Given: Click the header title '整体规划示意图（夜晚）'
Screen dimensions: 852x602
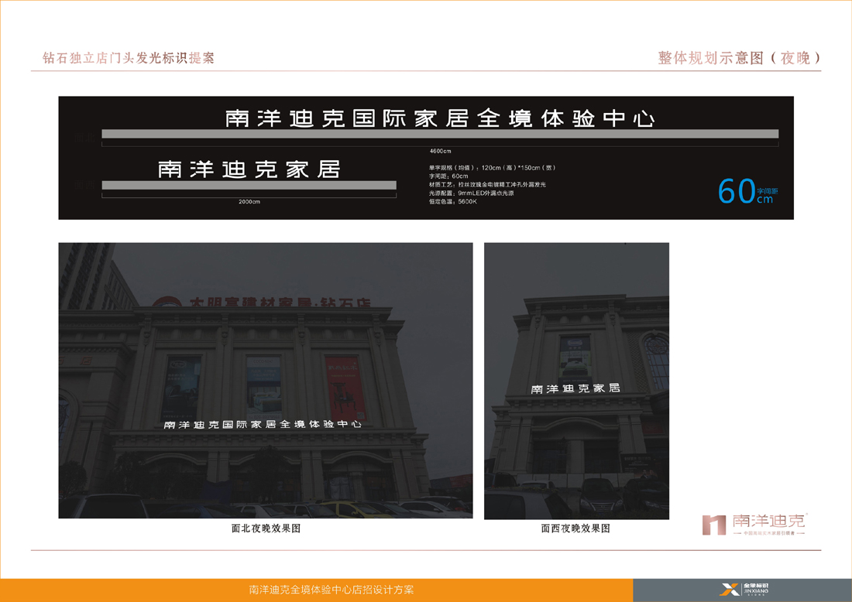Looking at the screenshot, I should point(739,58).
